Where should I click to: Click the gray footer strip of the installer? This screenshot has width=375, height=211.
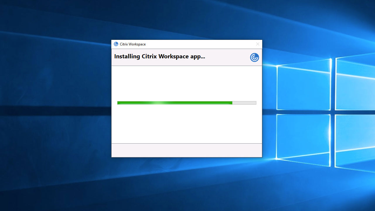tap(187, 150)
